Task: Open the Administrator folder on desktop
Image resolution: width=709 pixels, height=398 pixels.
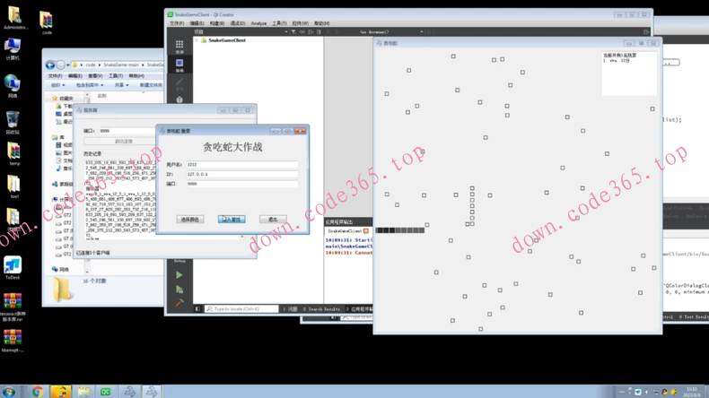Action: coord(15,18)
